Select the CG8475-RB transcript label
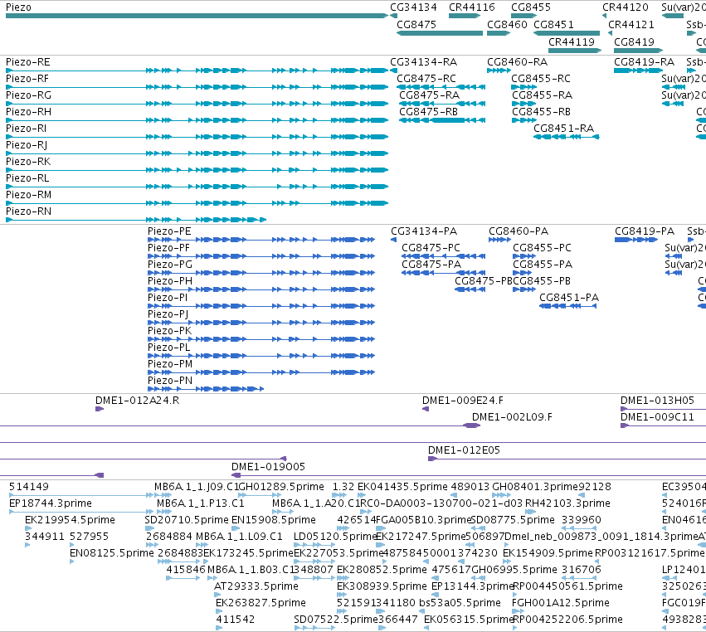Image resolution: width=706 pixels, height=632 pixels. (428, 112)
